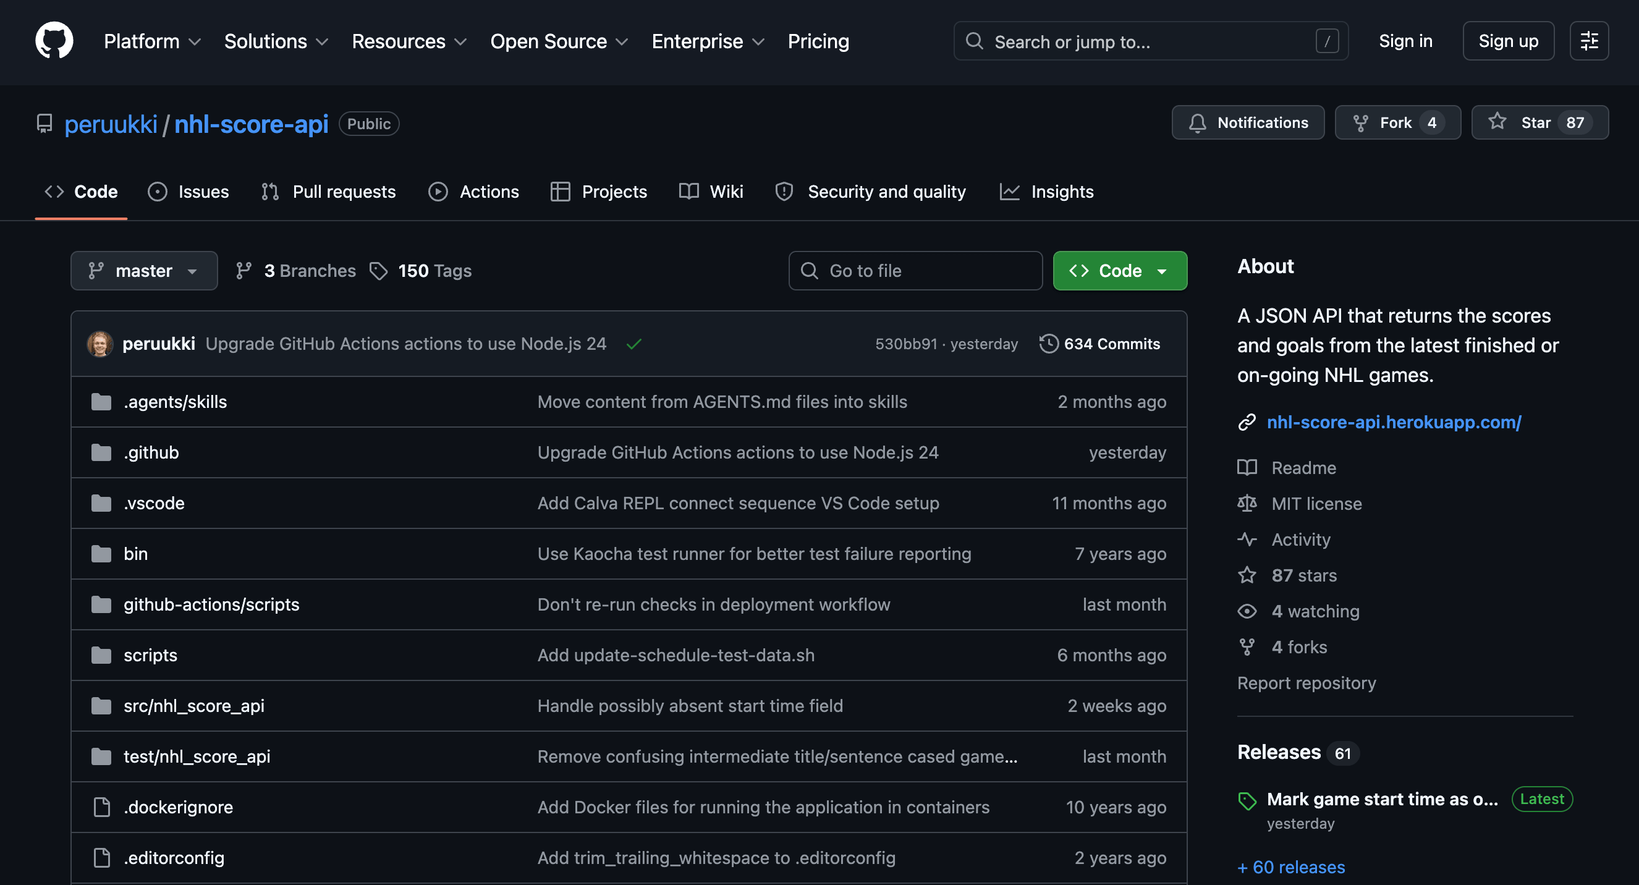The image size is (1639, 885).
Task: Open commit 'Handle possibly absent start time field'
Action: tap(690, 706)
